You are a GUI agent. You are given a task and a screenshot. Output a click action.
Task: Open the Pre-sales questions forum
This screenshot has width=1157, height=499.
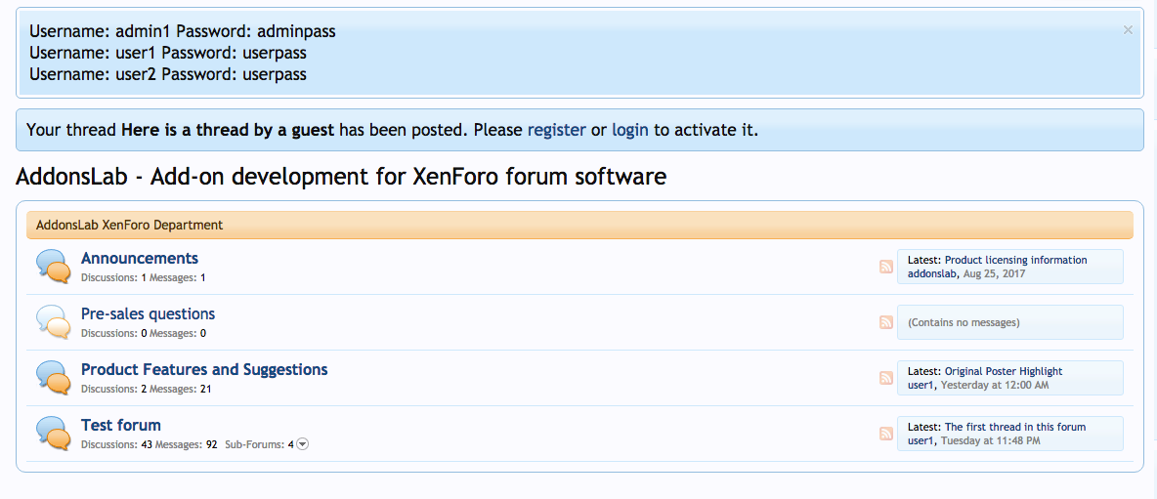click(x=149, y=314)
